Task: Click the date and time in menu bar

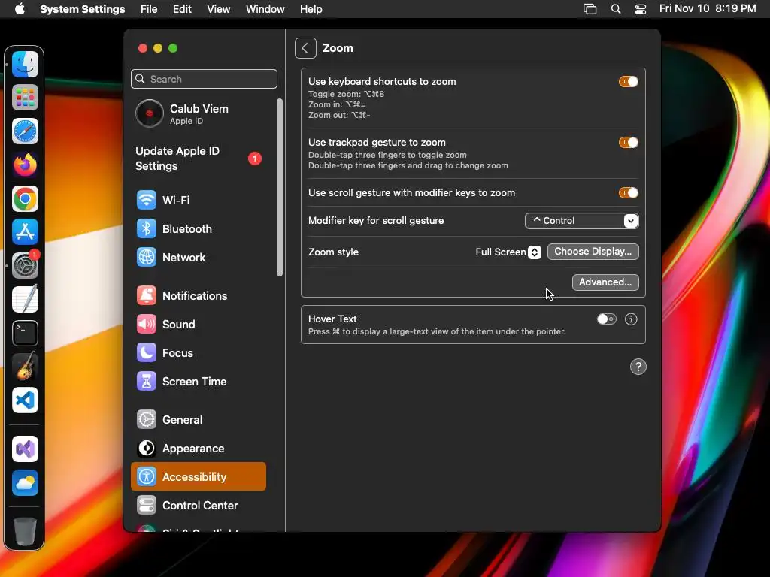Action: point(707,8)
